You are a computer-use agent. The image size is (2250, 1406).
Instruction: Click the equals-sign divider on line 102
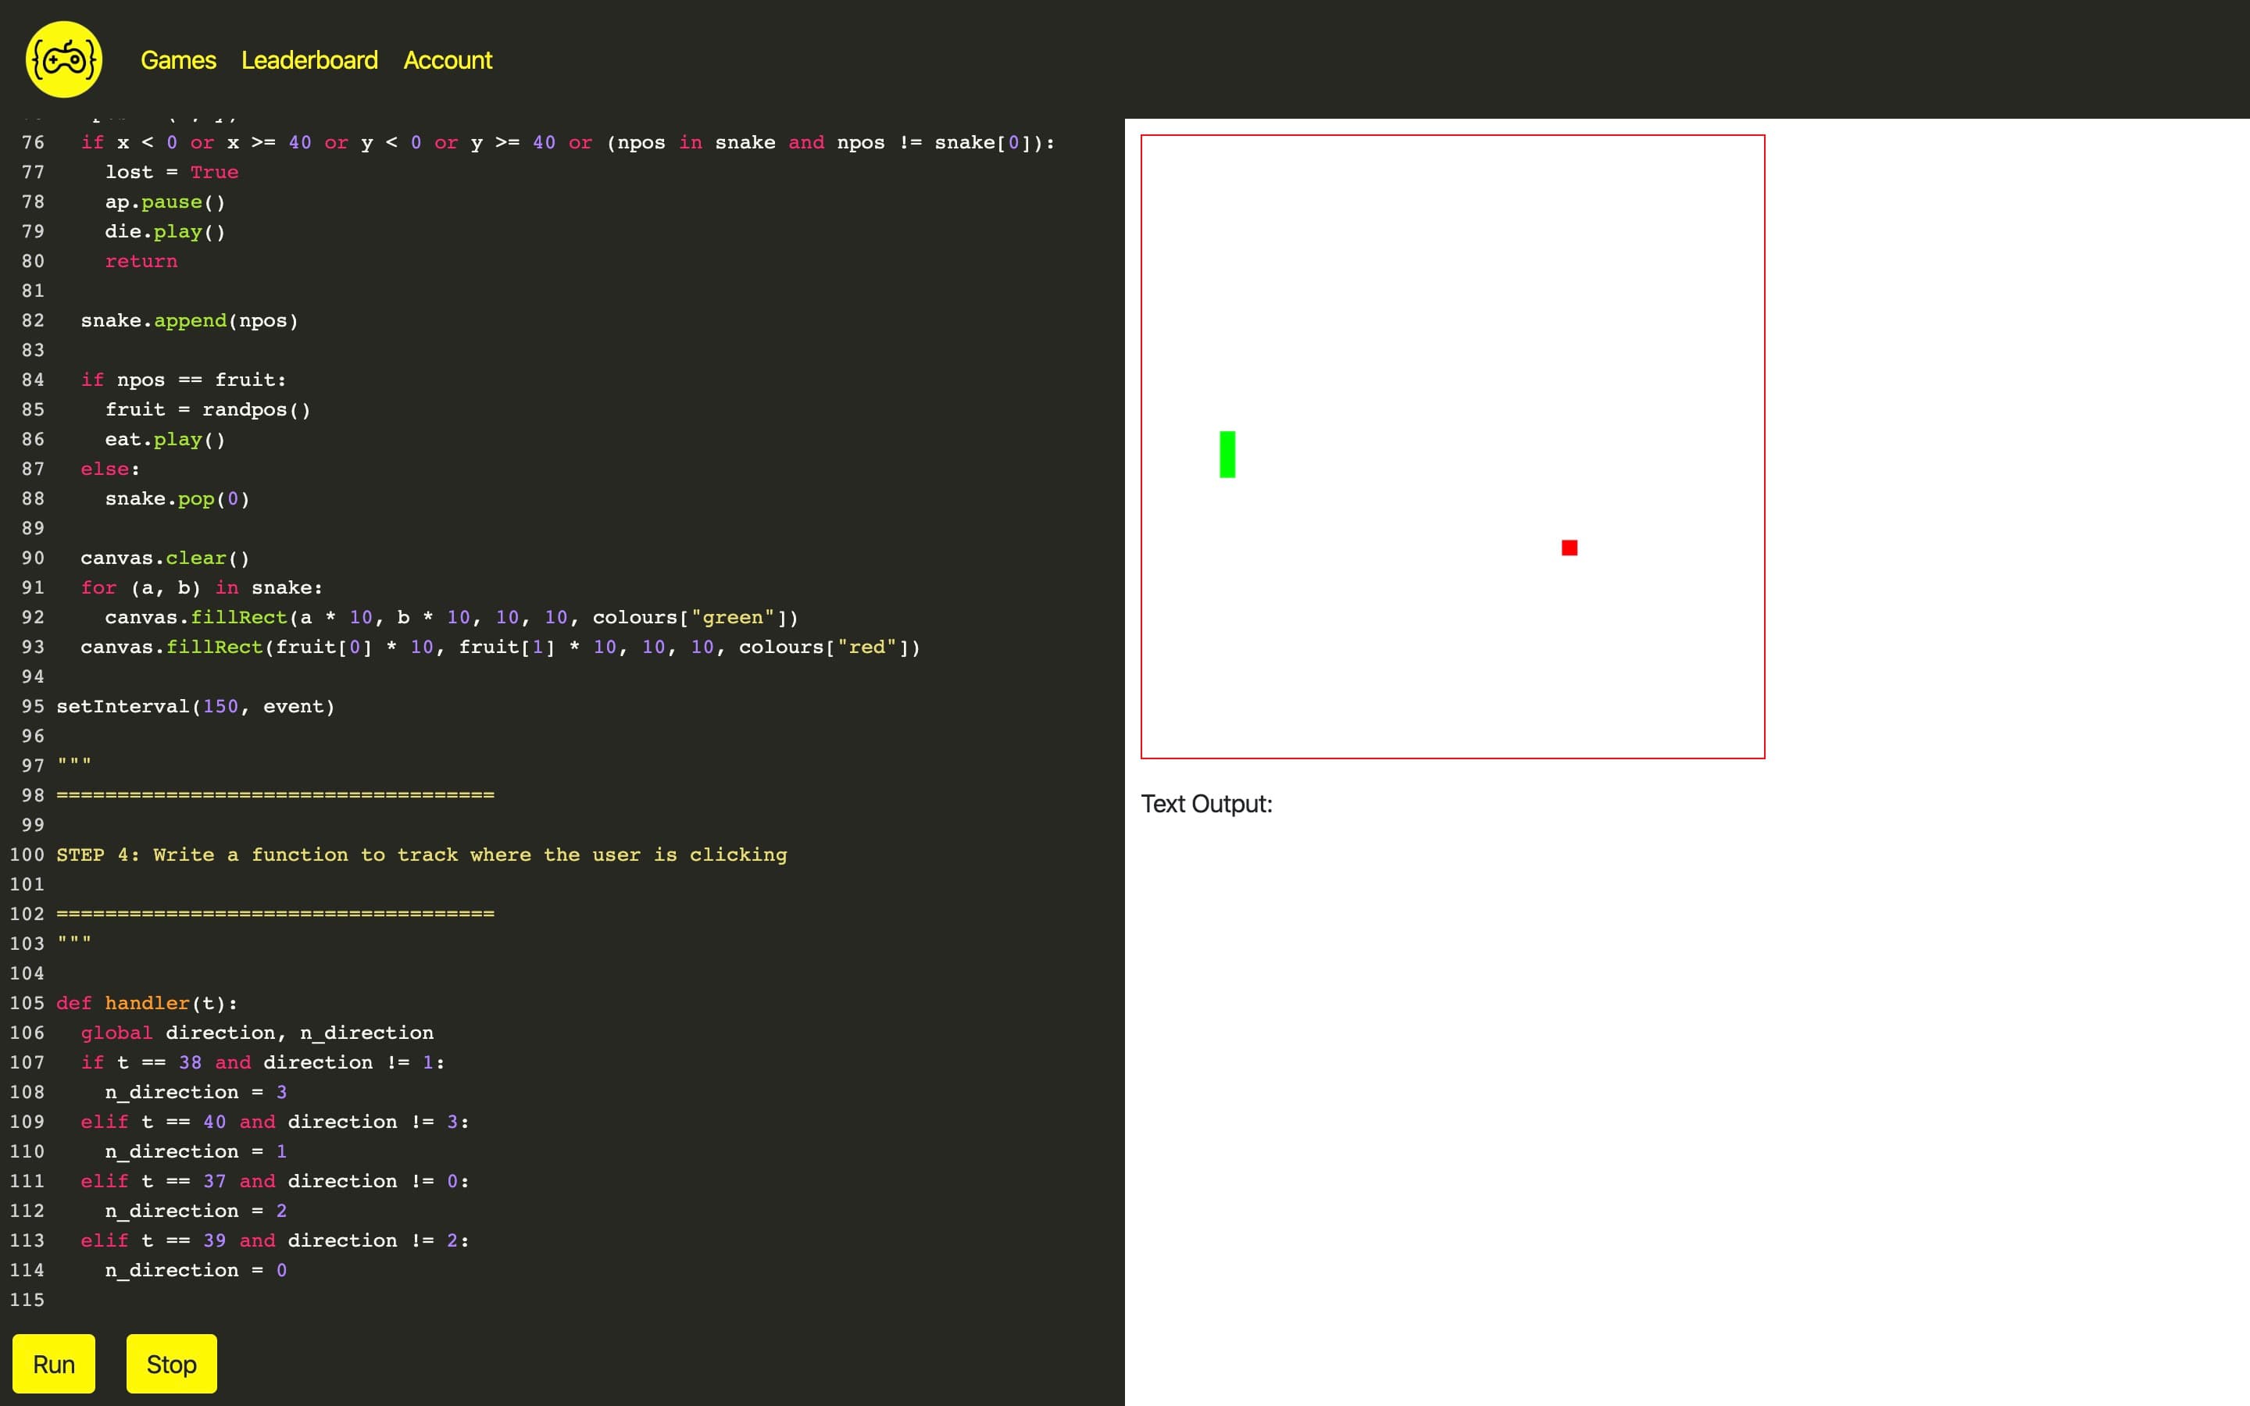point(275,914)
